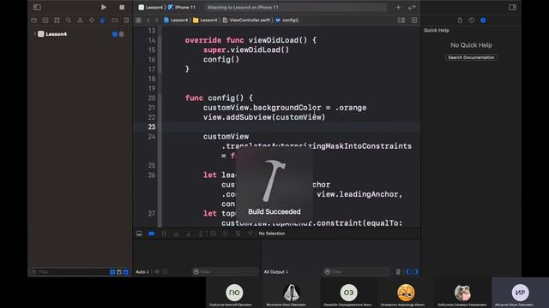Click ViewController.swift in the jump bar

click(246, 21)
